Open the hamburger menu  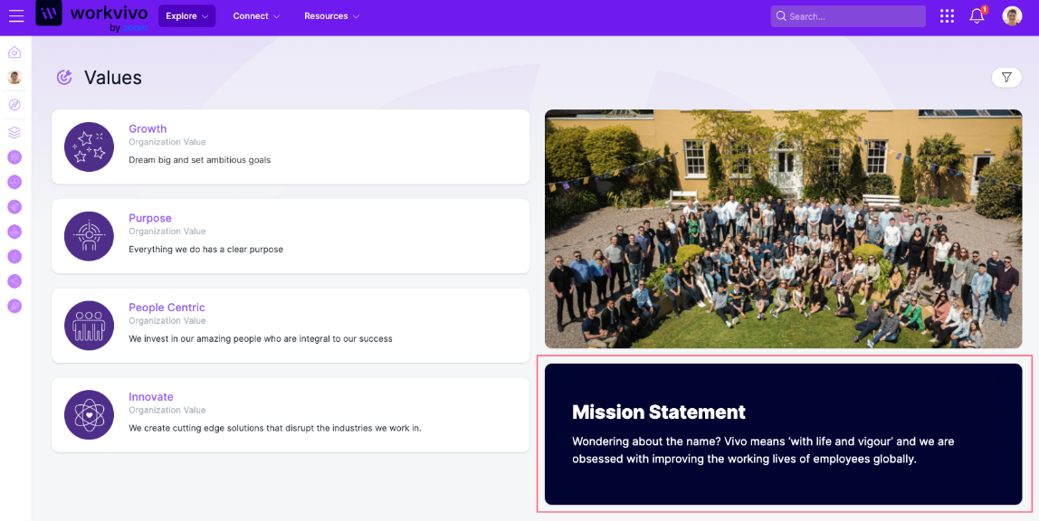(16, 15)
